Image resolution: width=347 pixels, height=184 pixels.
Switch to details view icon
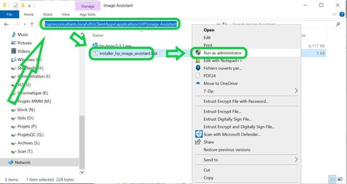[x=333, y=179]
